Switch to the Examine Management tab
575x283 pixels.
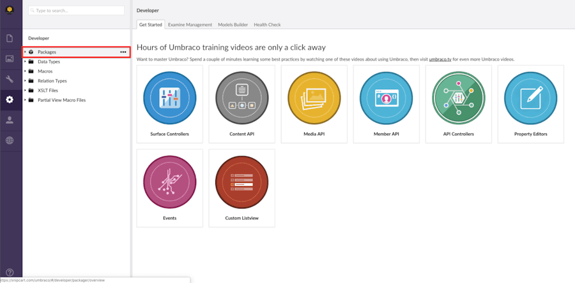(x=190, y=24)
